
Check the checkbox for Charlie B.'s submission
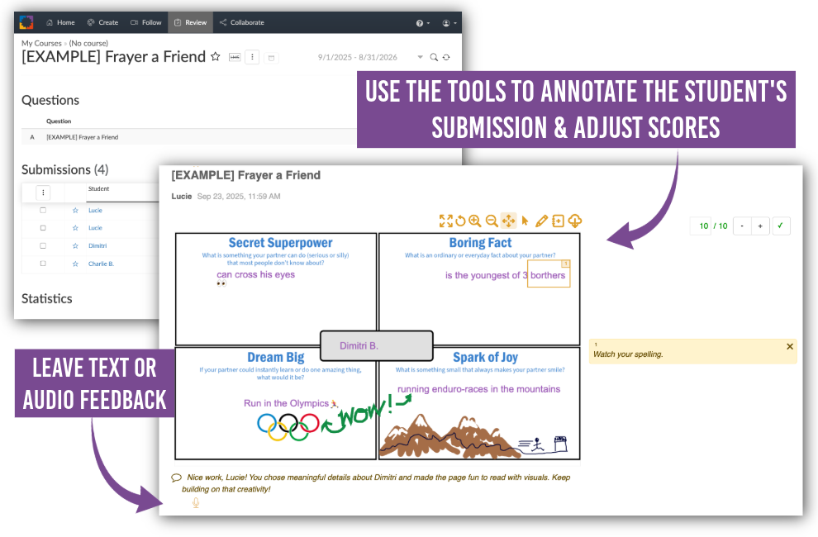43,264
